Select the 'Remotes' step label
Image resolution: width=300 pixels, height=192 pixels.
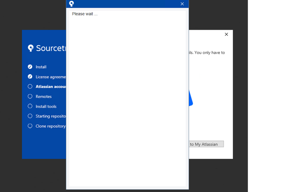coord(44,96)
